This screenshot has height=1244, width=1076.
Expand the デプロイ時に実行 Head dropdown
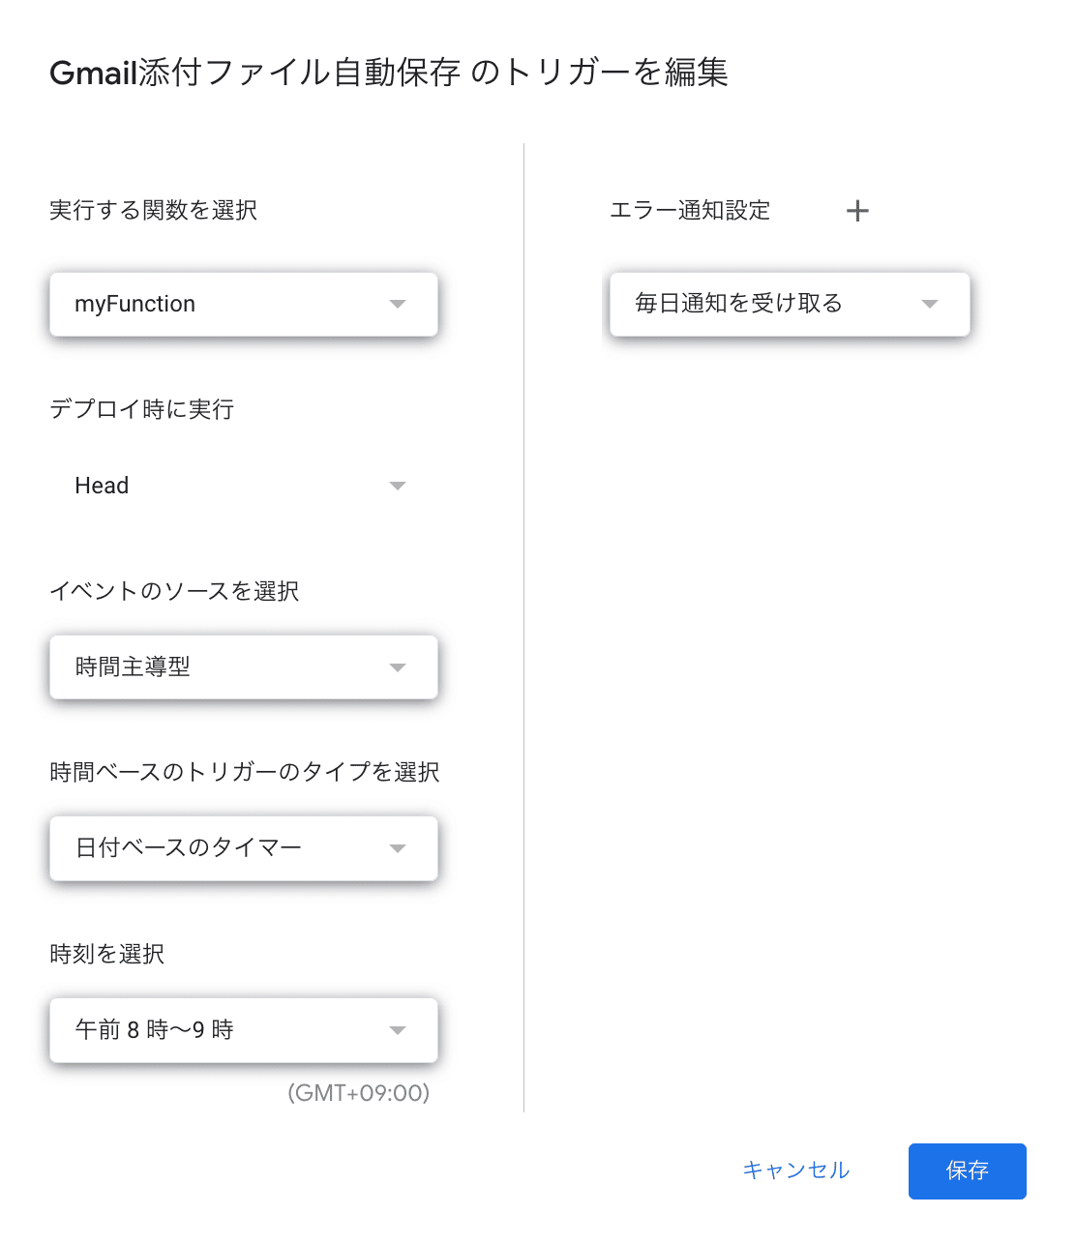(243, 485)
